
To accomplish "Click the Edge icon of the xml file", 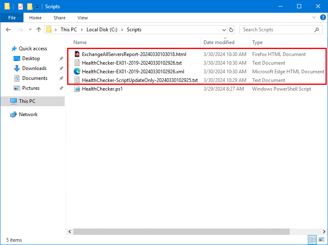I will point(77,72).
